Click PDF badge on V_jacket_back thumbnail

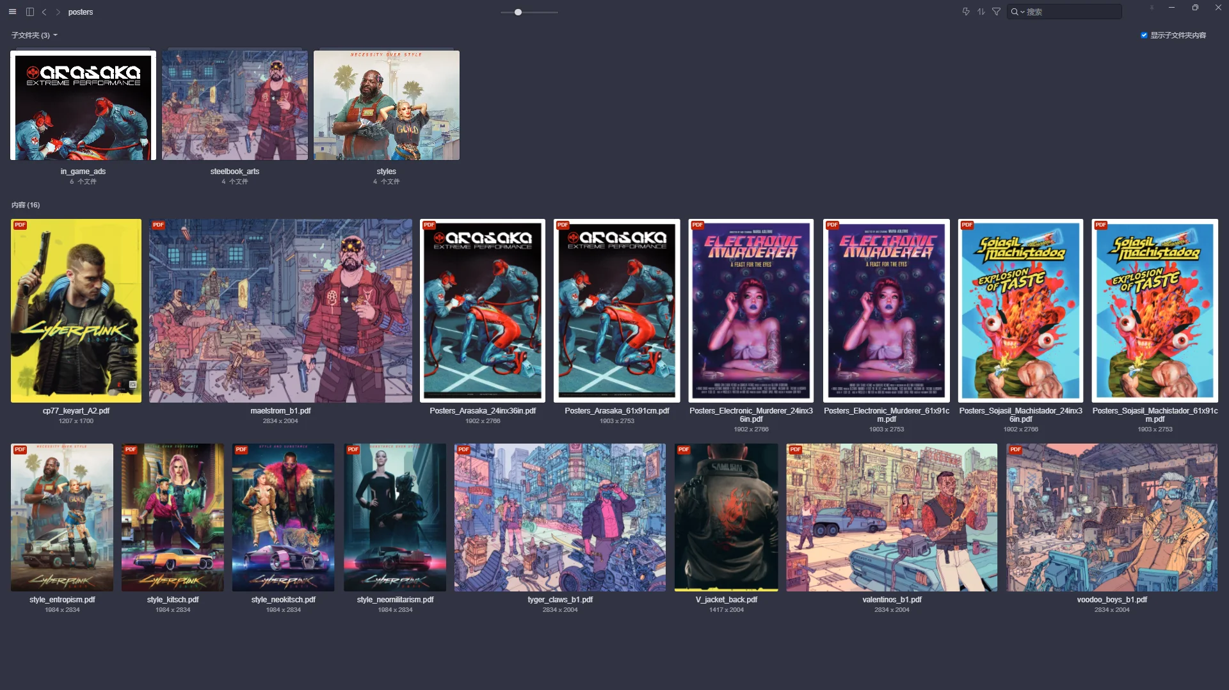pyautogui.click(x=683, y=449)
